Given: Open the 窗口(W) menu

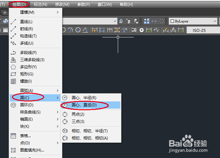Looking at the screenshot, I should tap(105, 5).
